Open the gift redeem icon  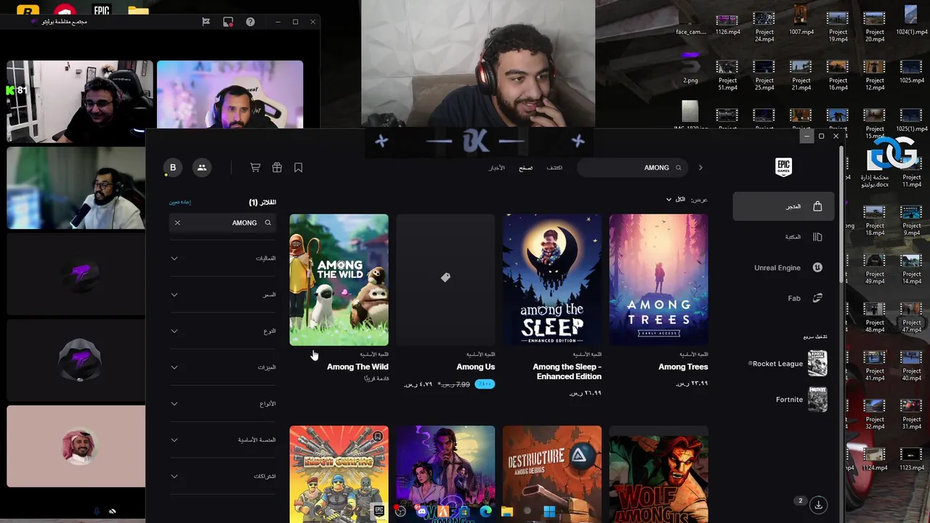(277, 168)
